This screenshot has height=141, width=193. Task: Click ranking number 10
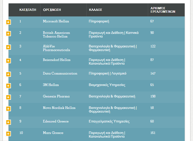(21, 133)
